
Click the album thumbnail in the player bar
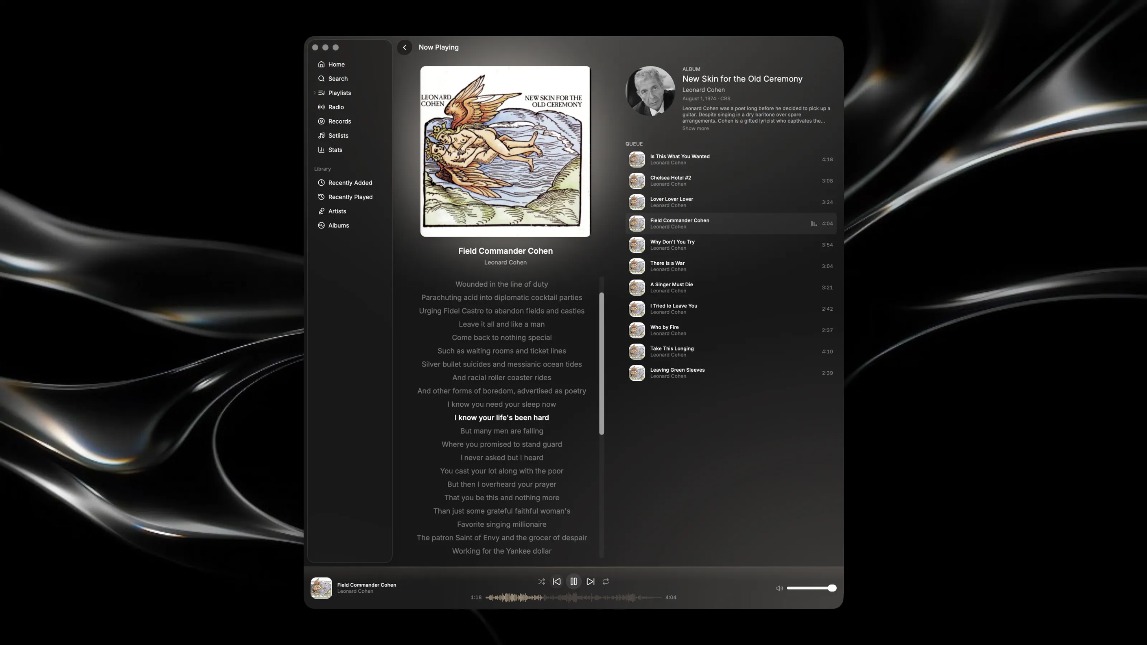coord(321,588)
